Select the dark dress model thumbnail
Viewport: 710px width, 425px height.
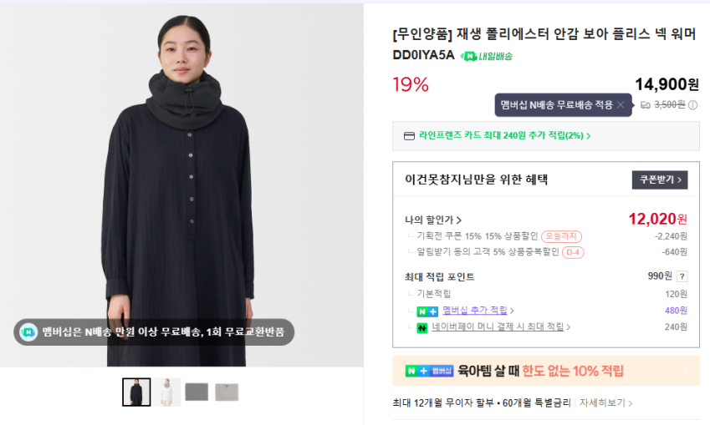tap(136, 392)
